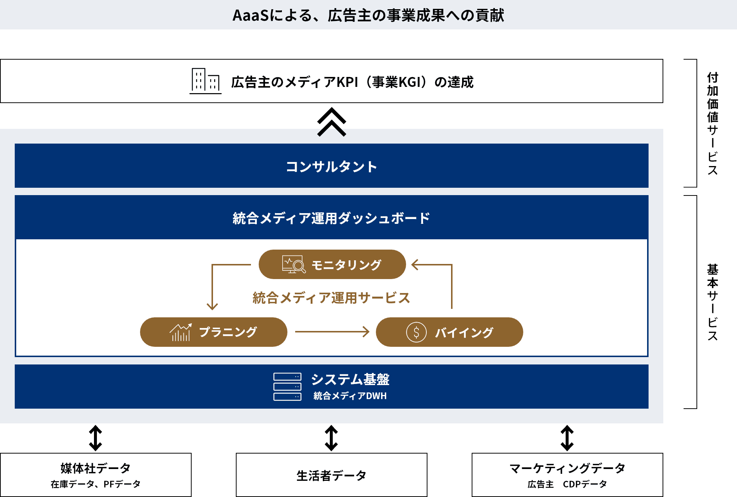Image resolution: width=737 pixels, height=497 pixels.
Task: Click the server stack system icon
Action: point(287,387)
